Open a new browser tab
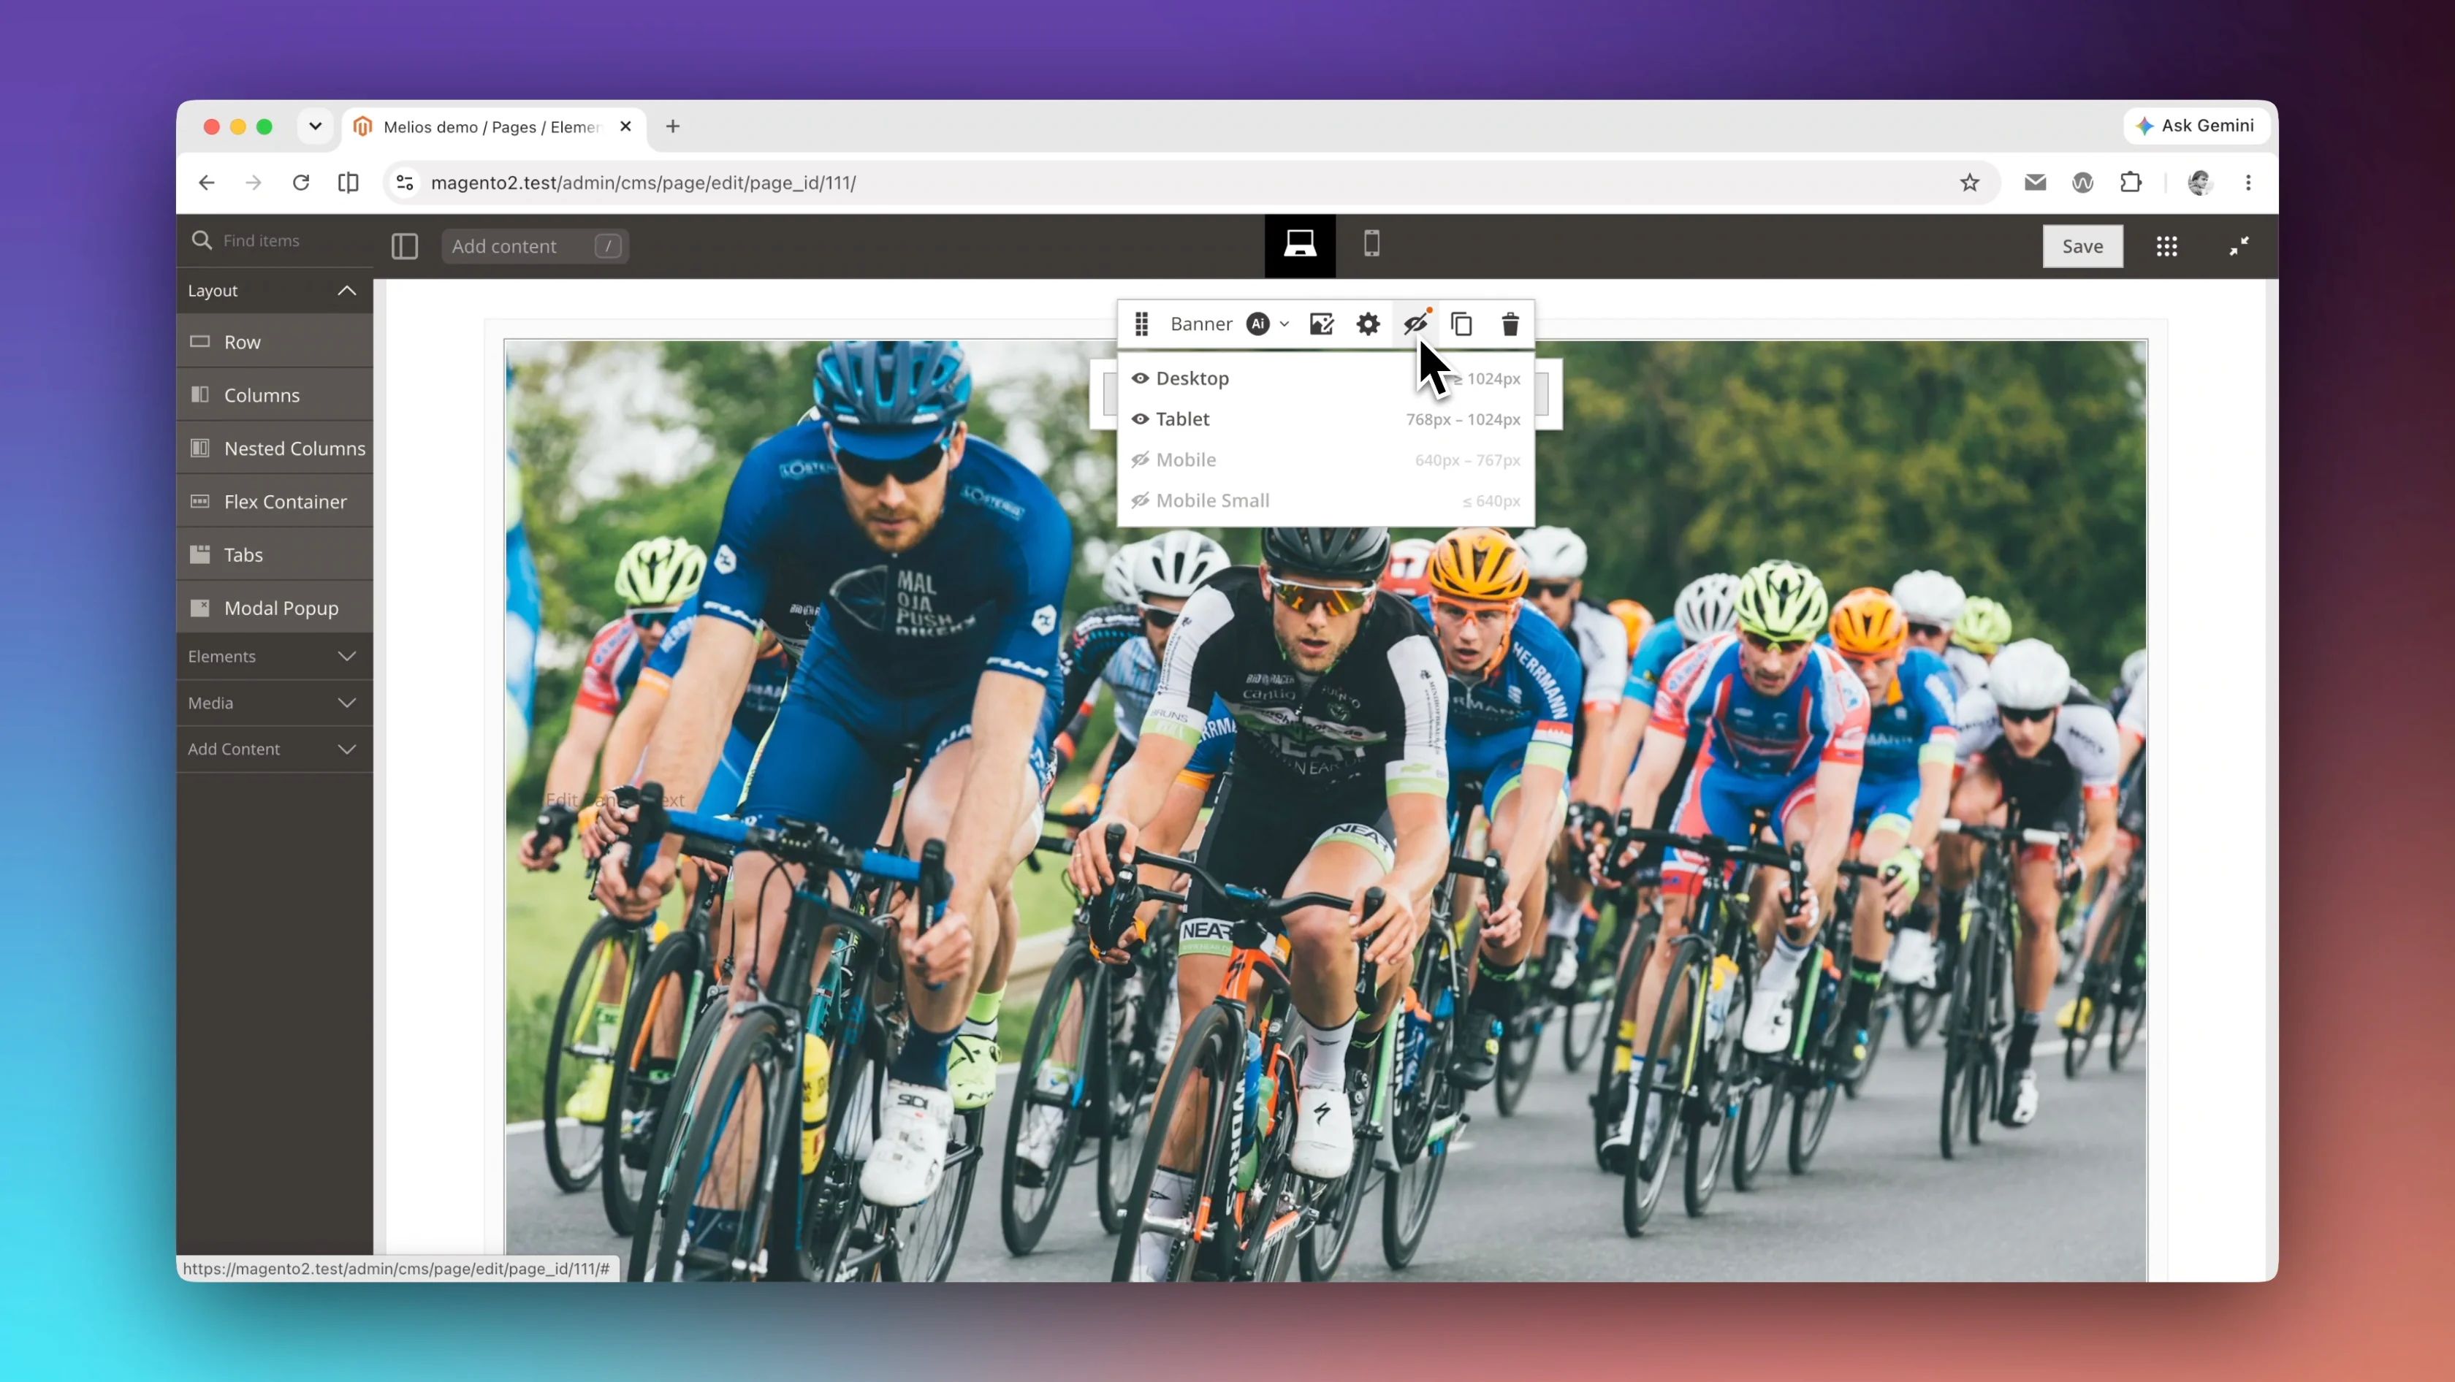Viewport: 2455px width, 1382px height. tap(673, 126)
